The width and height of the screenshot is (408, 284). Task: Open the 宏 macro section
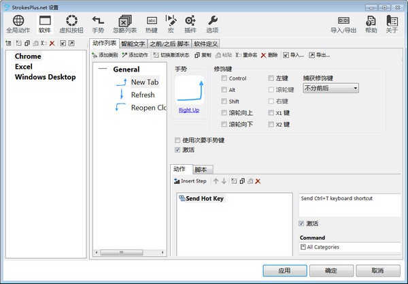[171, 25]
